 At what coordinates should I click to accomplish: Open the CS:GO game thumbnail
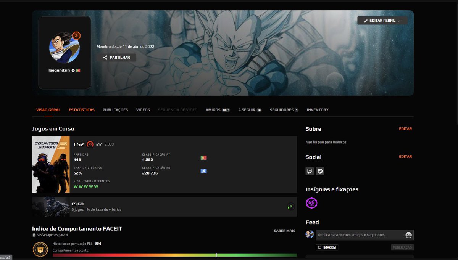tap(51, 207)
